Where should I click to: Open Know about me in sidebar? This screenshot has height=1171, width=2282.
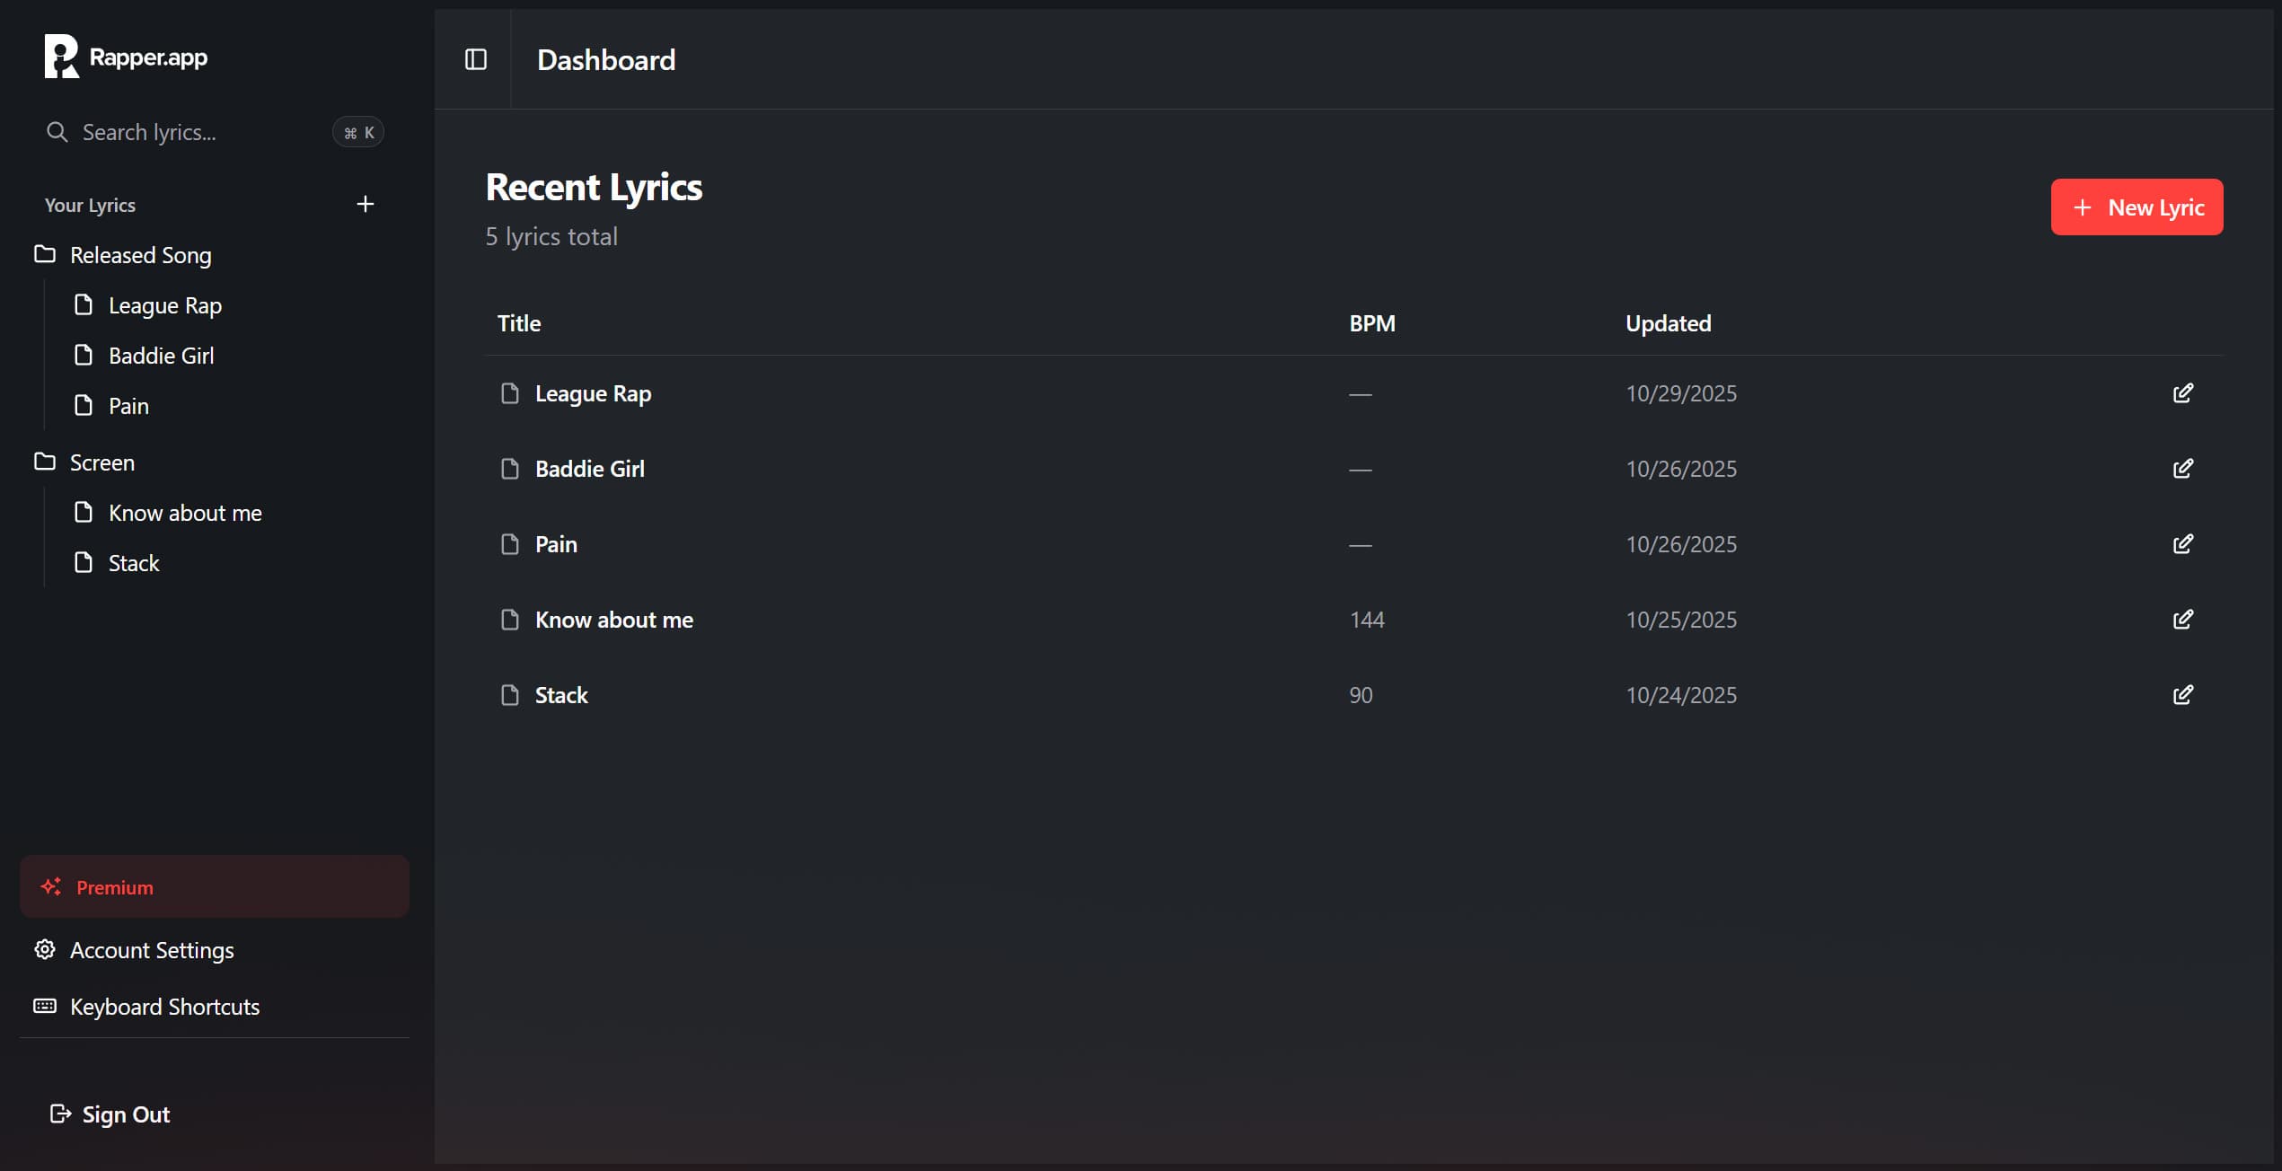point(184,513)
